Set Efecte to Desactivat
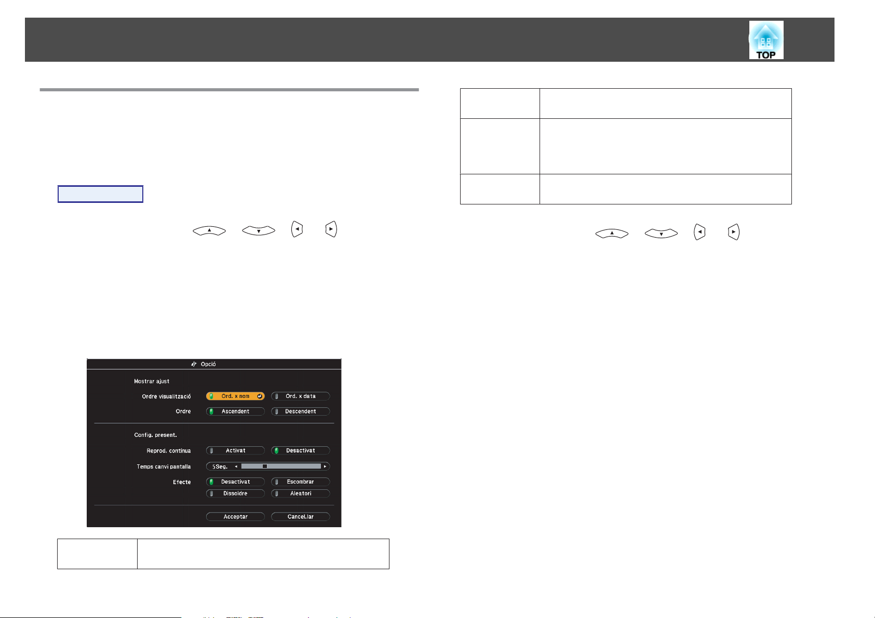 pyautogui.click(x=235, y=482)
